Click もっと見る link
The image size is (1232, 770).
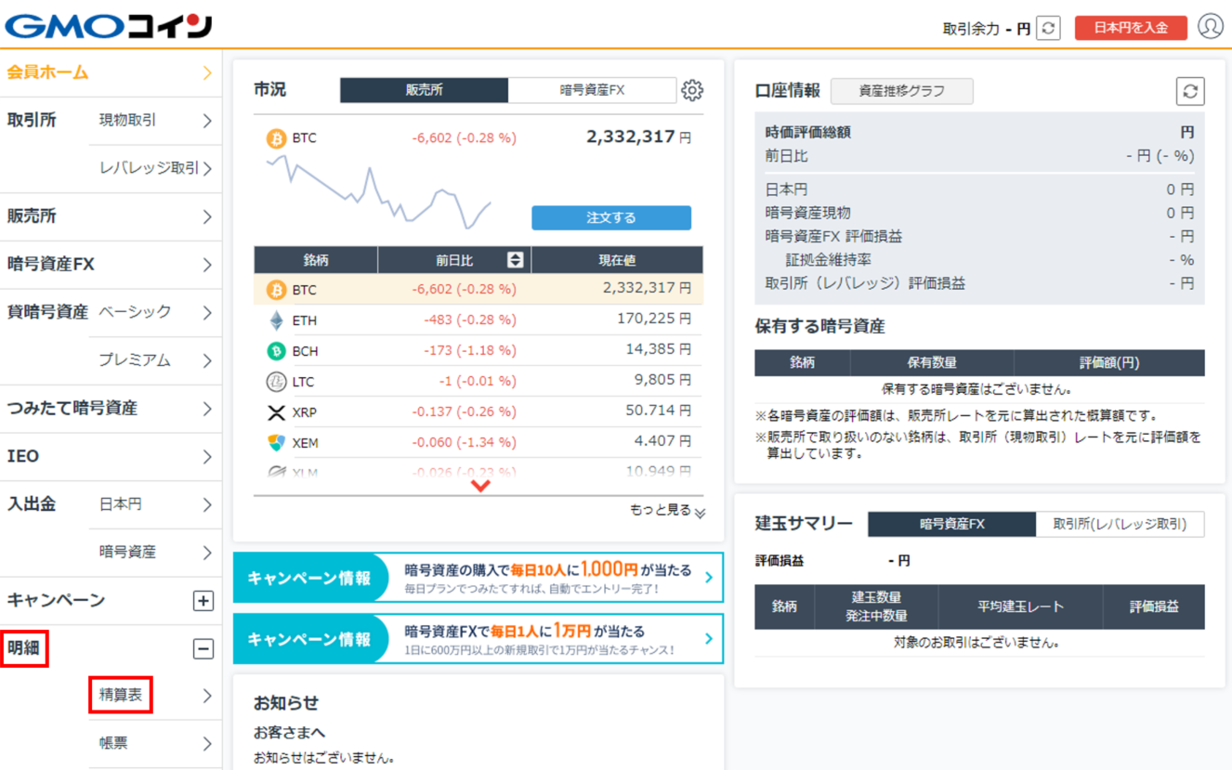667,511
